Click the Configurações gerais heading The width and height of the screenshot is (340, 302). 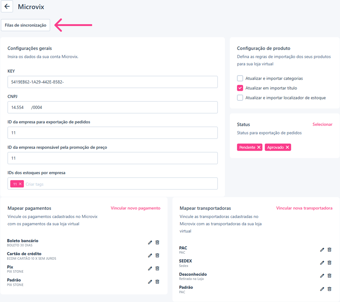click(30, 48)
